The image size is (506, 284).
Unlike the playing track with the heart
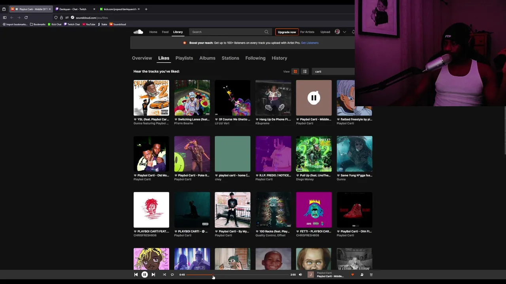[x=353, y=275]
